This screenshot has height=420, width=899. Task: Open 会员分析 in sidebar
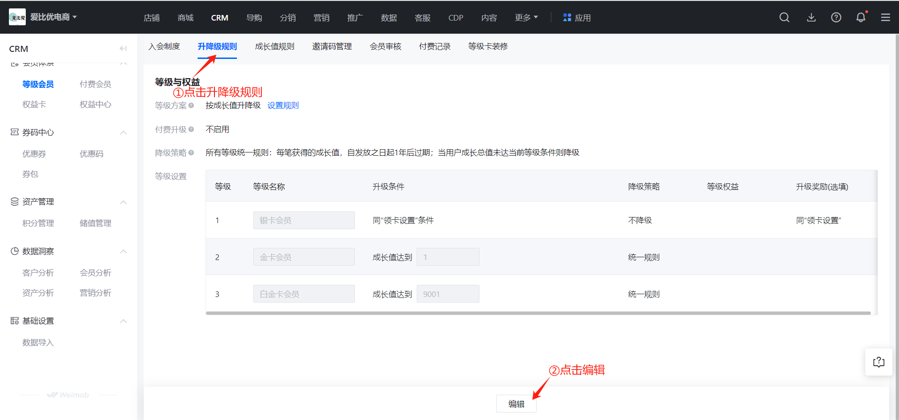pos(96,273)
